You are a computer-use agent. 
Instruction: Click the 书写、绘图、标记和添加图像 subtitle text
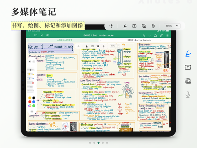point(47,26)
